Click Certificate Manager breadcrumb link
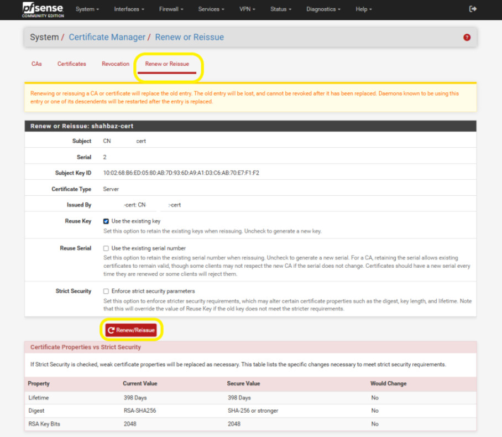 (x=107, y=37)
